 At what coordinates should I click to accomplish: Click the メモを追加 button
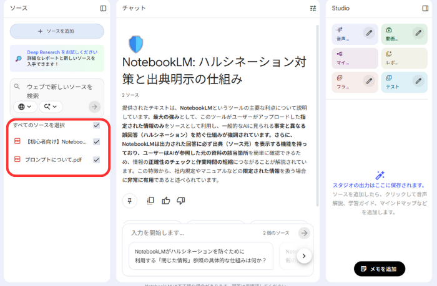pos(380,269)
